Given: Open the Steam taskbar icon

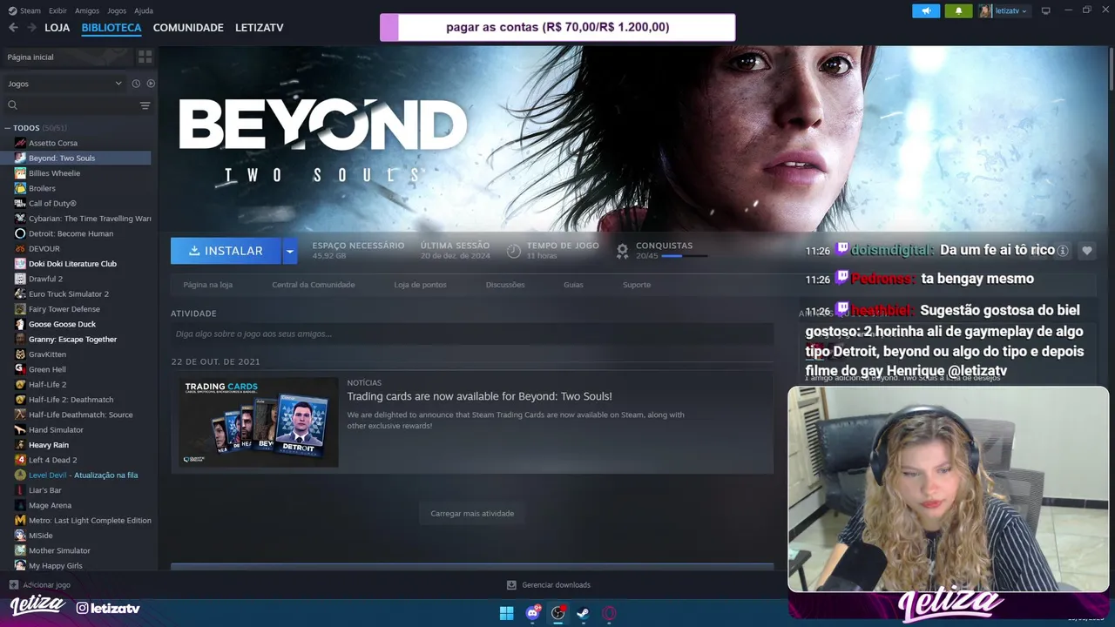Looking at the screenshot, I should [583, 613].
